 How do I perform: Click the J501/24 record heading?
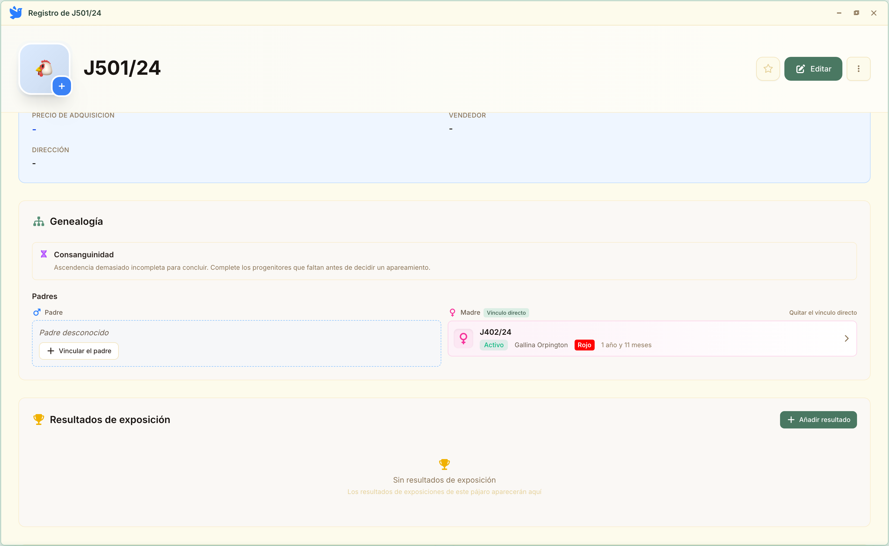[x=122, y=68]
